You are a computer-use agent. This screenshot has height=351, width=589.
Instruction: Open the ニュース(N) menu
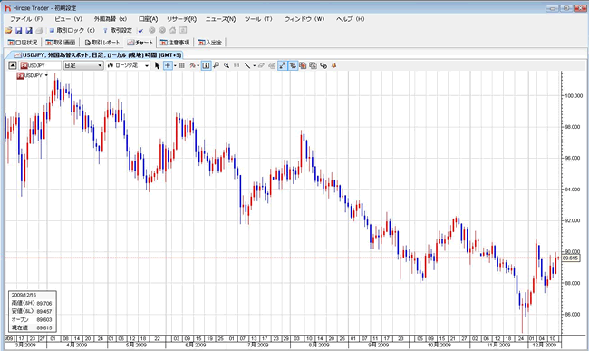[220, 19]
